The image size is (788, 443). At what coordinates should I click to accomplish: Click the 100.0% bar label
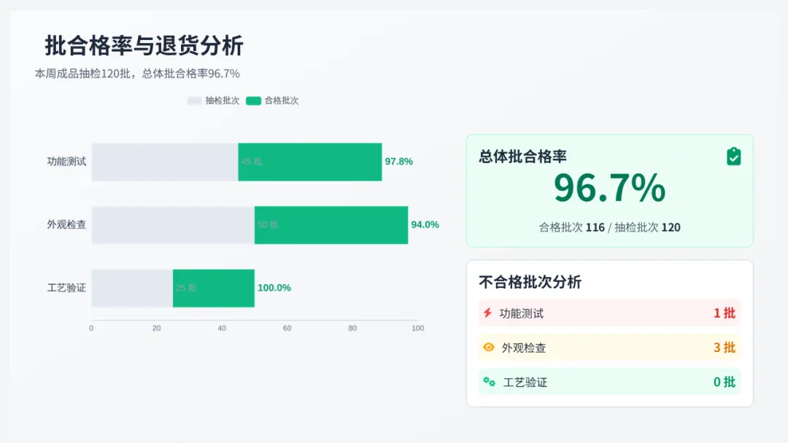(274, 288)
